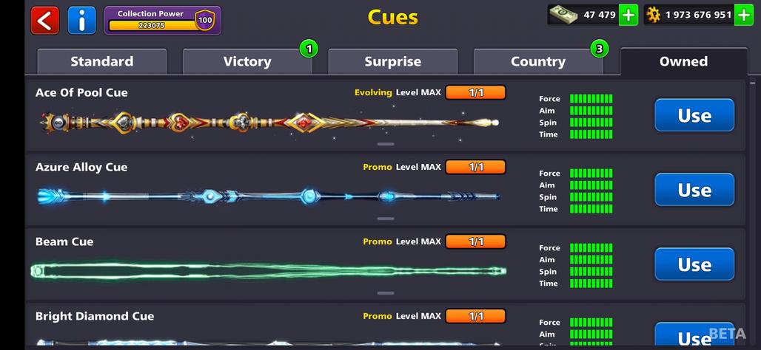This screenshot has height=350, width=761.
Task: Expand handle under Ace Of Pool Cue
Action: click(386, 144)
